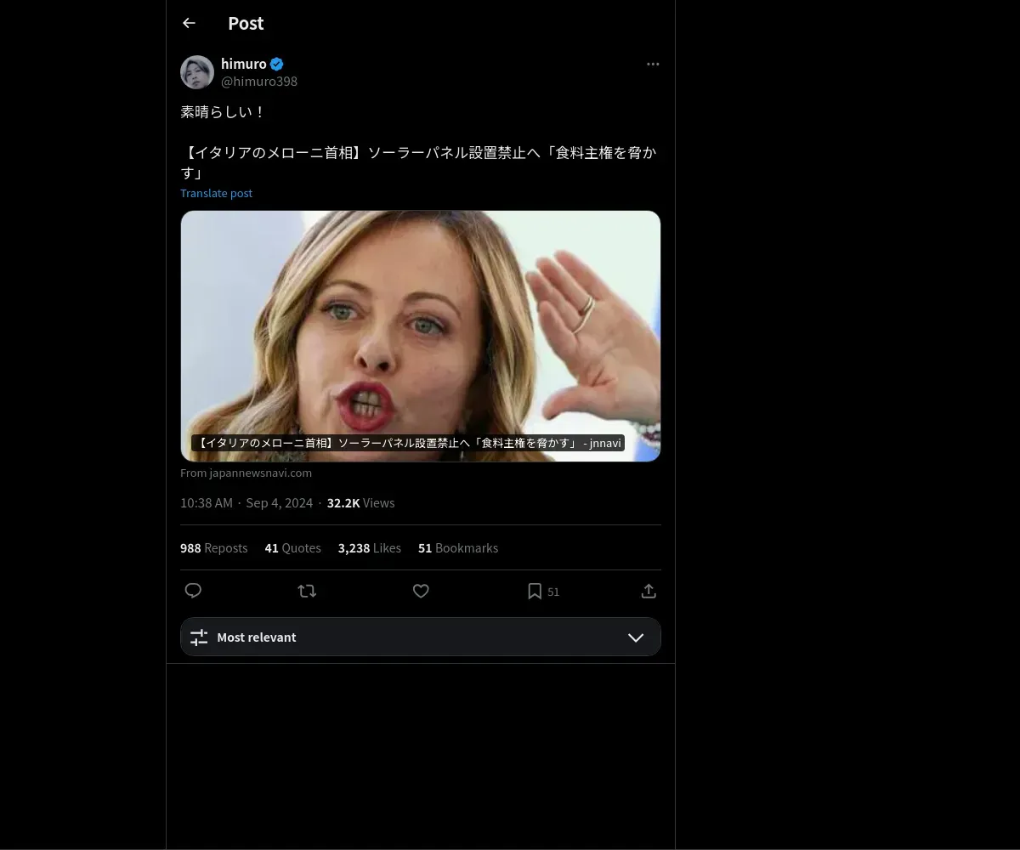This screenshot has height=850, width=1020.
Task: Click the Sep 4, 2024 timestamp
Action: pyautogui.click(x=280, y=503)
